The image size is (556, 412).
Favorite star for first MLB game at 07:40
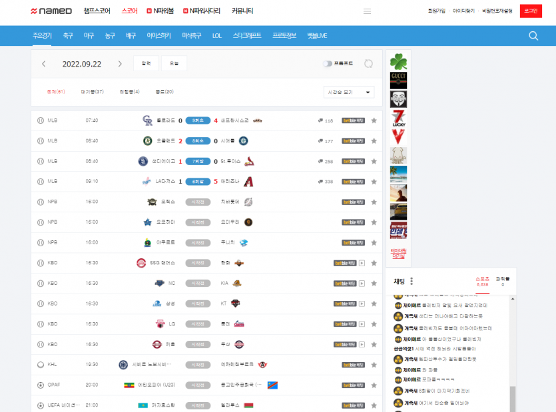click(374, 120)
